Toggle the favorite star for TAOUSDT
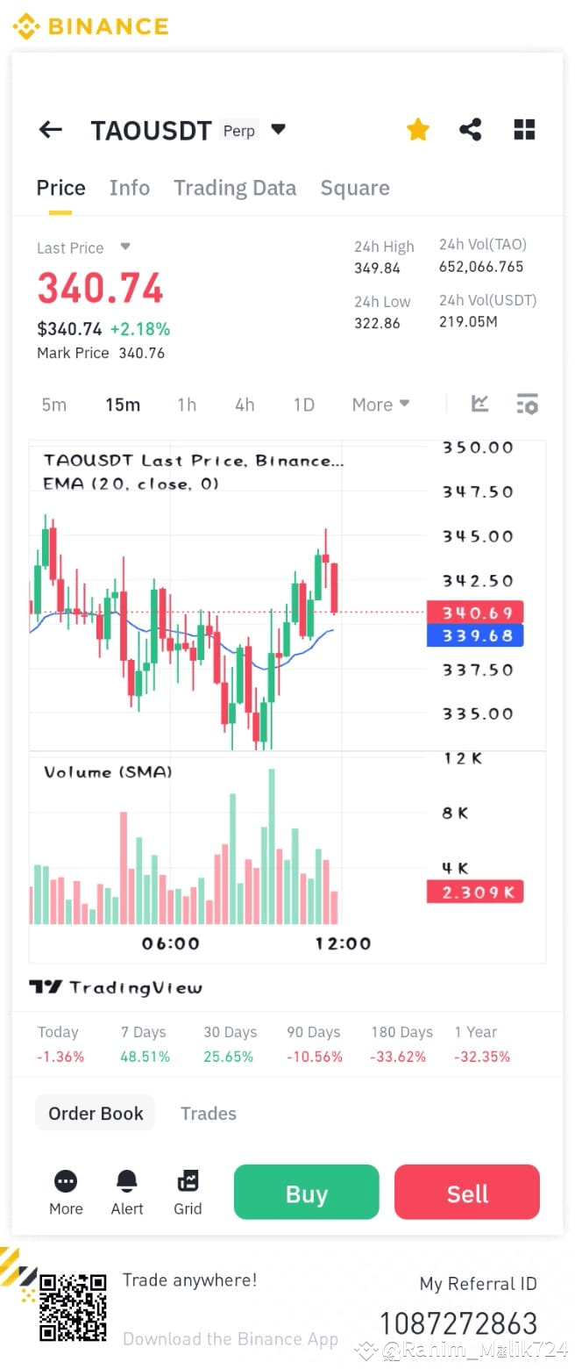 (x=418, y=129)
